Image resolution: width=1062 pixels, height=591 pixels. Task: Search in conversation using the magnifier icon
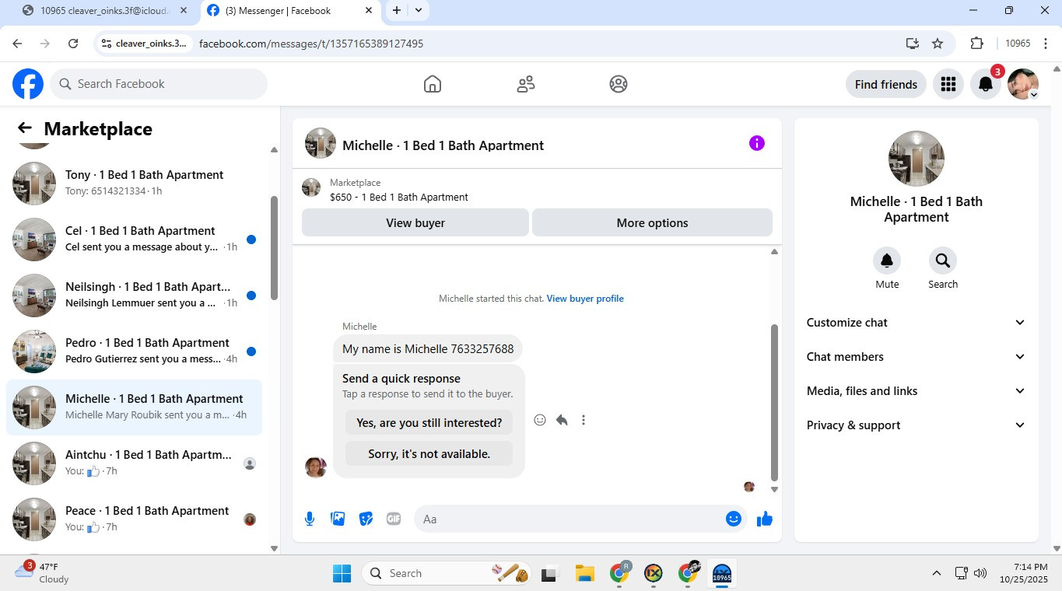943,261
